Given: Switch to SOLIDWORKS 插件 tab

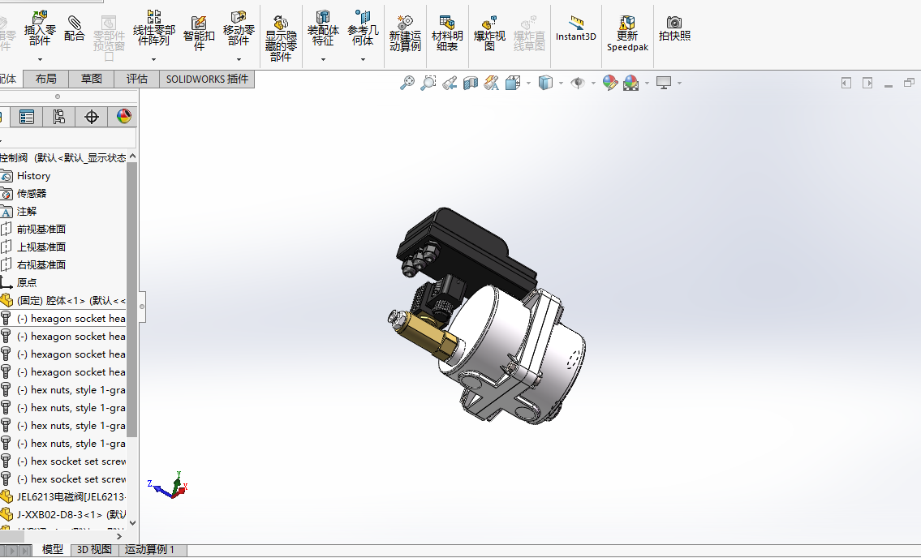Looking at the screenshot, I should 207,79.
